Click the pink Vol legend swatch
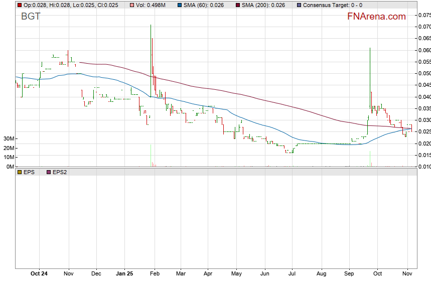431x284 pixels. (x=132, y=5)
